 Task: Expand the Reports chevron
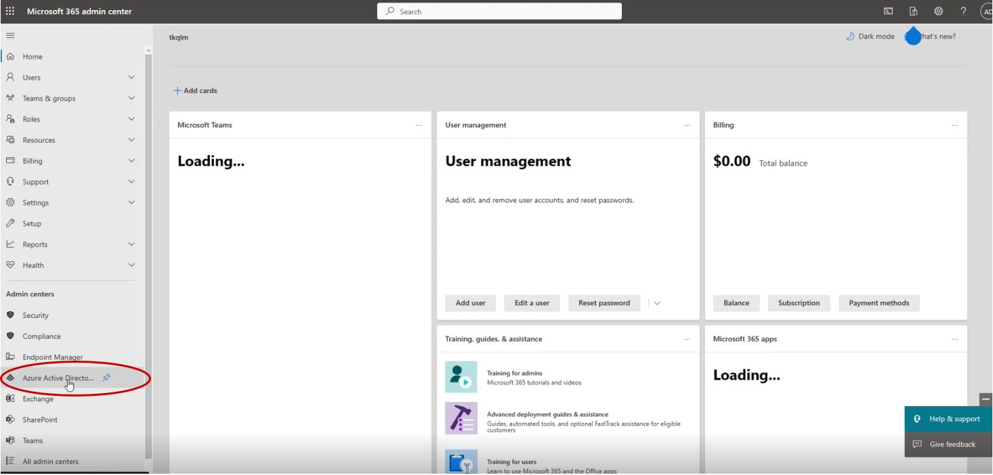pyautogui.click(x=131, y=244)
